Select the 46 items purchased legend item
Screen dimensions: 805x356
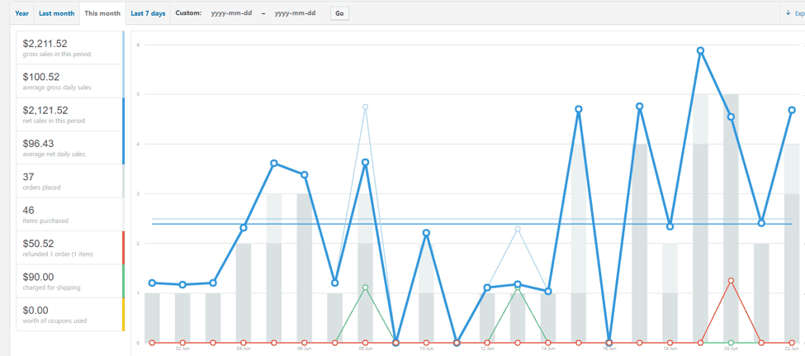[69, 215]
